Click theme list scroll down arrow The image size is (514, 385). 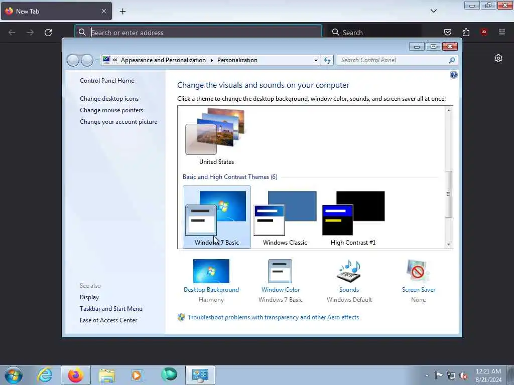pyautogui.click(x=448, y=244)
